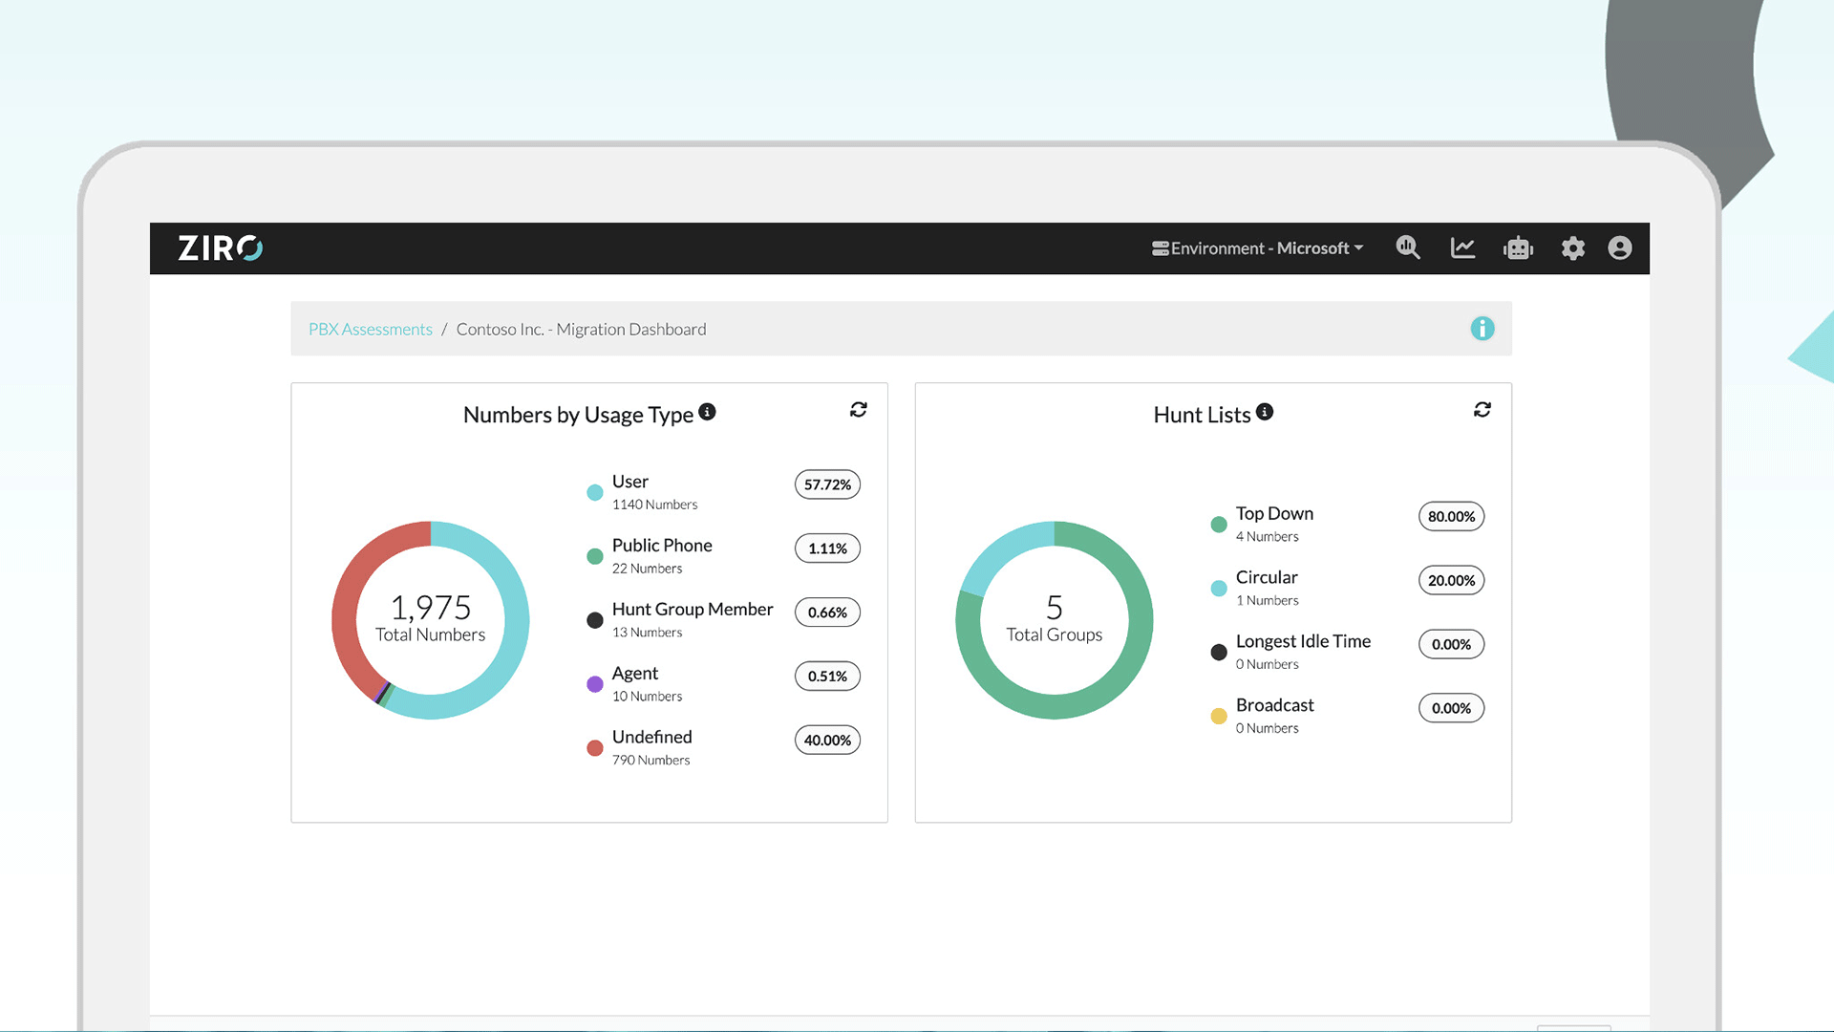Viewport: 1834px width, 1032px height.
Task: Select the User legend label
Action: pyautogui.click(x=630, y=482)
